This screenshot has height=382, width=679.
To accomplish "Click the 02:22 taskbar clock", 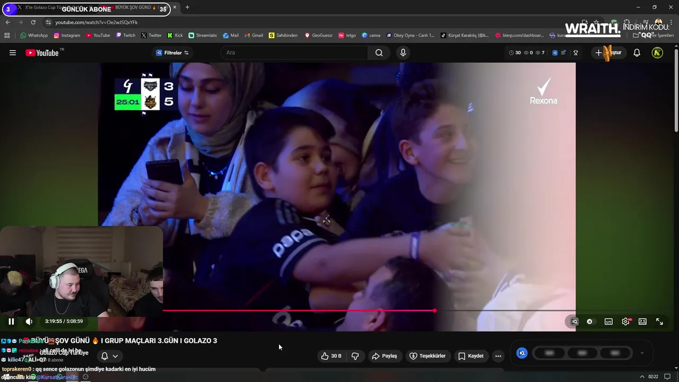I will pos(653,377).
